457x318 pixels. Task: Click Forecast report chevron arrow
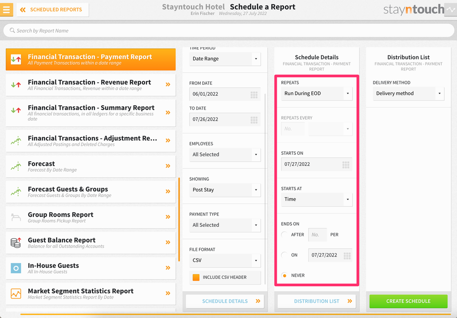[168, 166]
